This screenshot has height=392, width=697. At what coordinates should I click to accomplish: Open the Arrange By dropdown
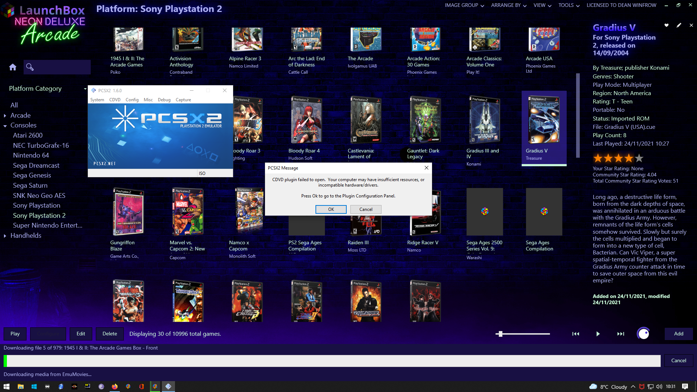pyautogui.click(x=509, y=5)
